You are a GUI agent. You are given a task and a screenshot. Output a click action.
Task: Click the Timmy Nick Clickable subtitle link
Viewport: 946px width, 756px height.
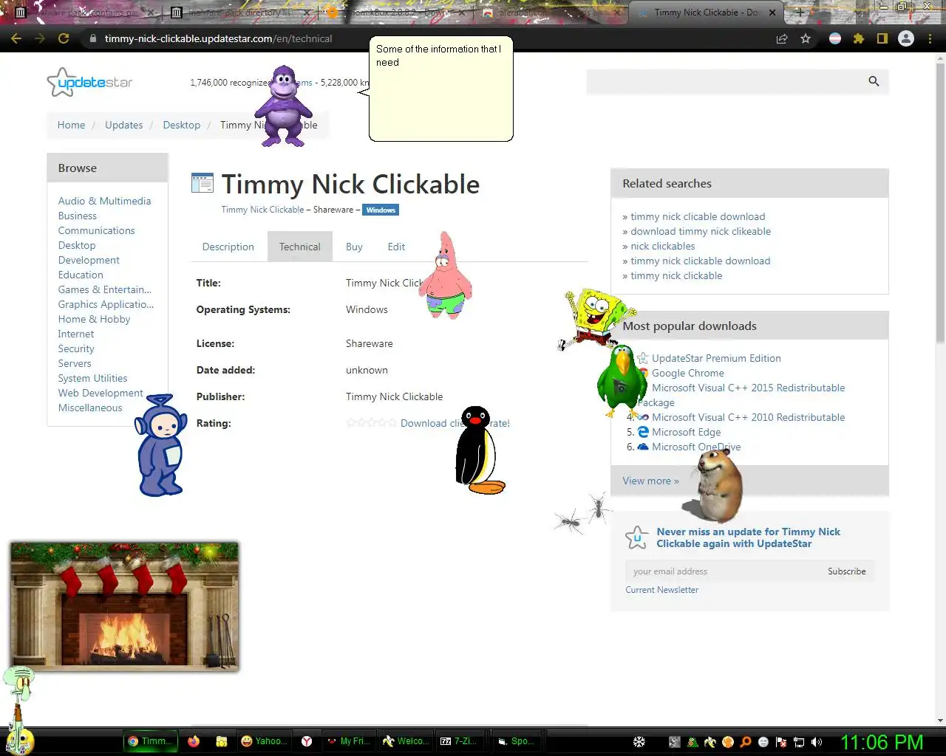(x=262, y=210)
